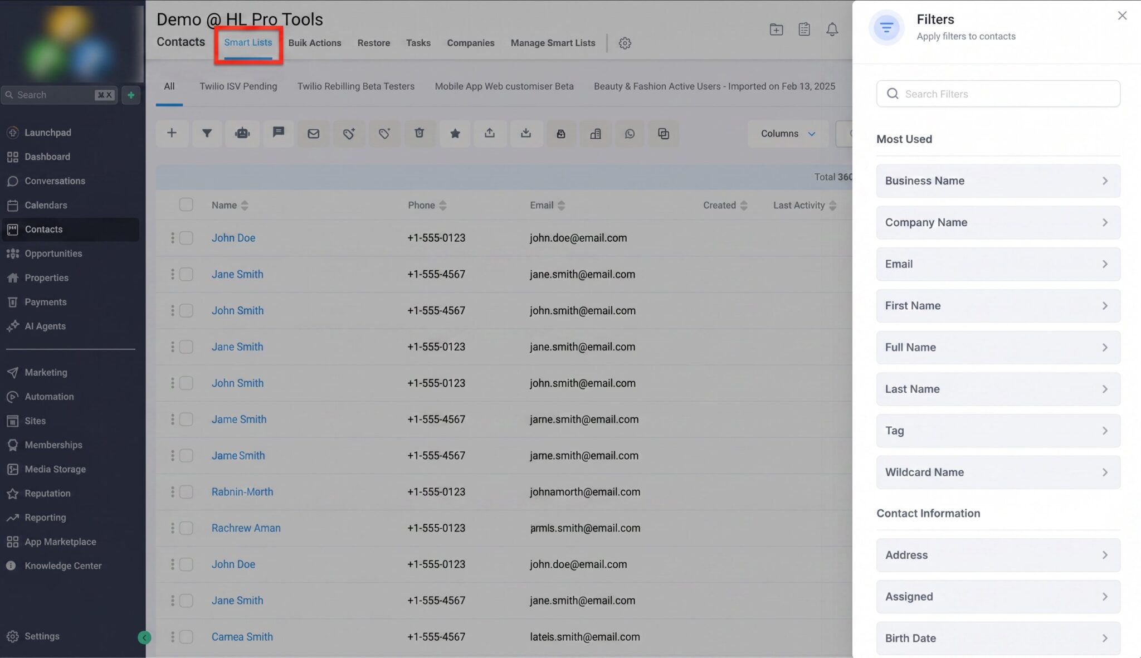Select checkbox for Rachrew Aman row
This screenshot has height=658, width=1141.
tap(186, 528)
